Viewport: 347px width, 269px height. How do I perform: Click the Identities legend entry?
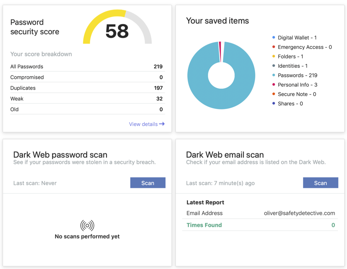(x=292, y=66)
